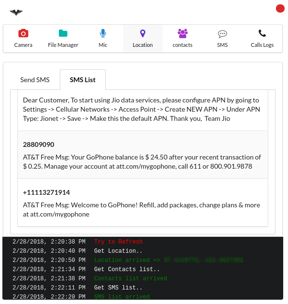The width and height of the screenshot is (288, 304).
Task: Open the Location pin icon
Action: click(x=143, y=33)
